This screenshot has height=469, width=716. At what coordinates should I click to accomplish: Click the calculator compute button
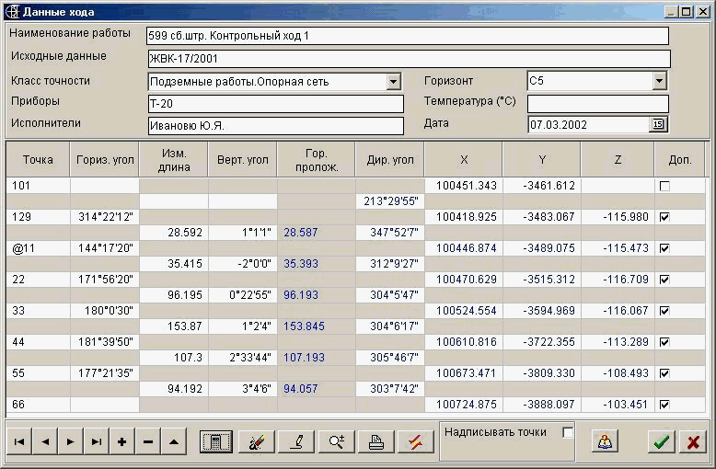216,441
